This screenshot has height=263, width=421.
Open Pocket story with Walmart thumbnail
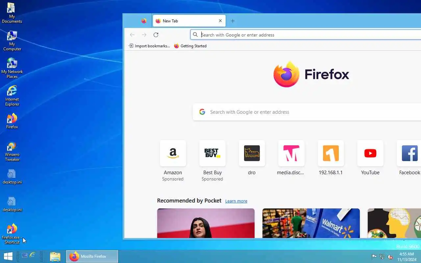coord(311,223)
